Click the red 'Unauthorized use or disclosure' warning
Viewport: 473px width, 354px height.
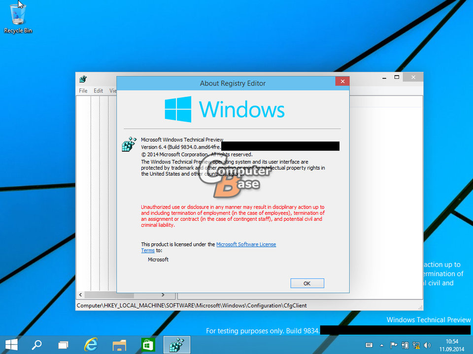pyautogui.click(x=233, y=216)
